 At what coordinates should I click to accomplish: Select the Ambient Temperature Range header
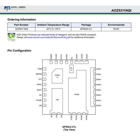point(53,25)
